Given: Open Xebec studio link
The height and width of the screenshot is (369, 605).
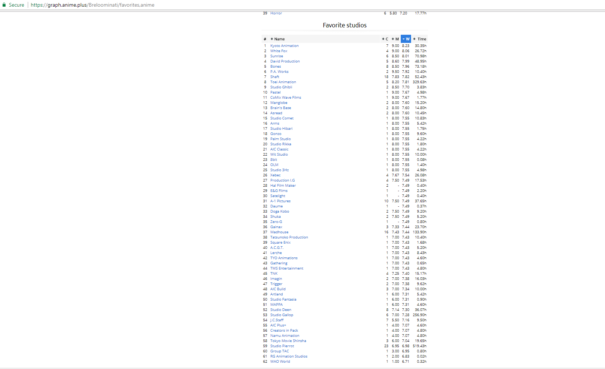Looking at the screenshot, I should [x=275, y=175].
